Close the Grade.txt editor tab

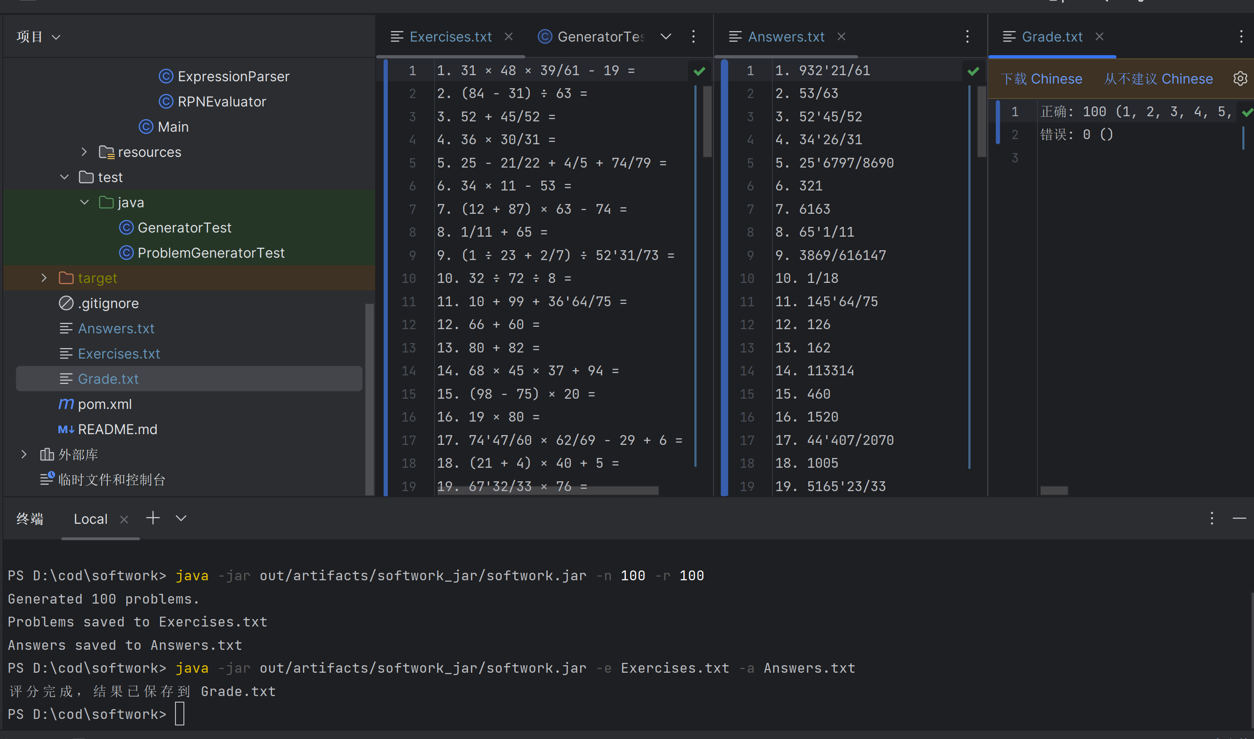tap(1100, 36)
